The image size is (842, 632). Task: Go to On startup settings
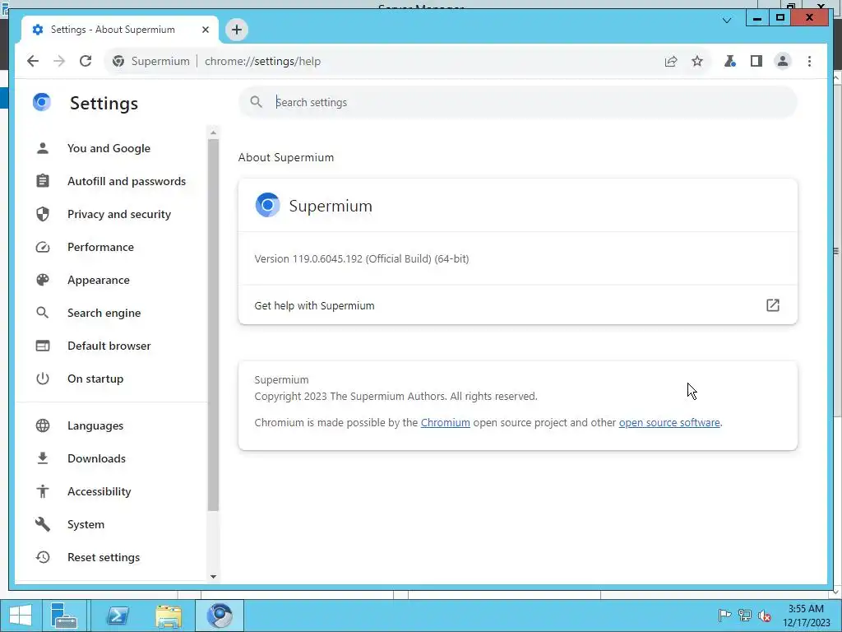click(x=95, y=379)
